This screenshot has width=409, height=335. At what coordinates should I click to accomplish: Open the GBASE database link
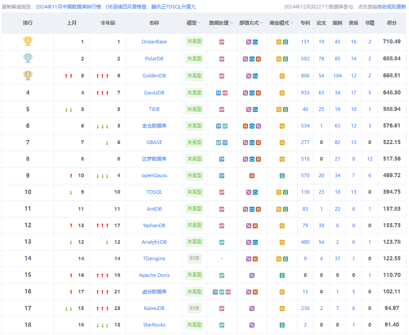[154, 142]
